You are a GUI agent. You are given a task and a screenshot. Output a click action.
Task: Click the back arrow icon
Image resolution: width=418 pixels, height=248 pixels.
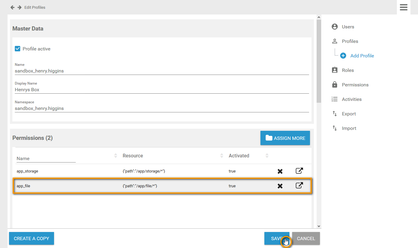pyautogui.click(x=12, y=7)
